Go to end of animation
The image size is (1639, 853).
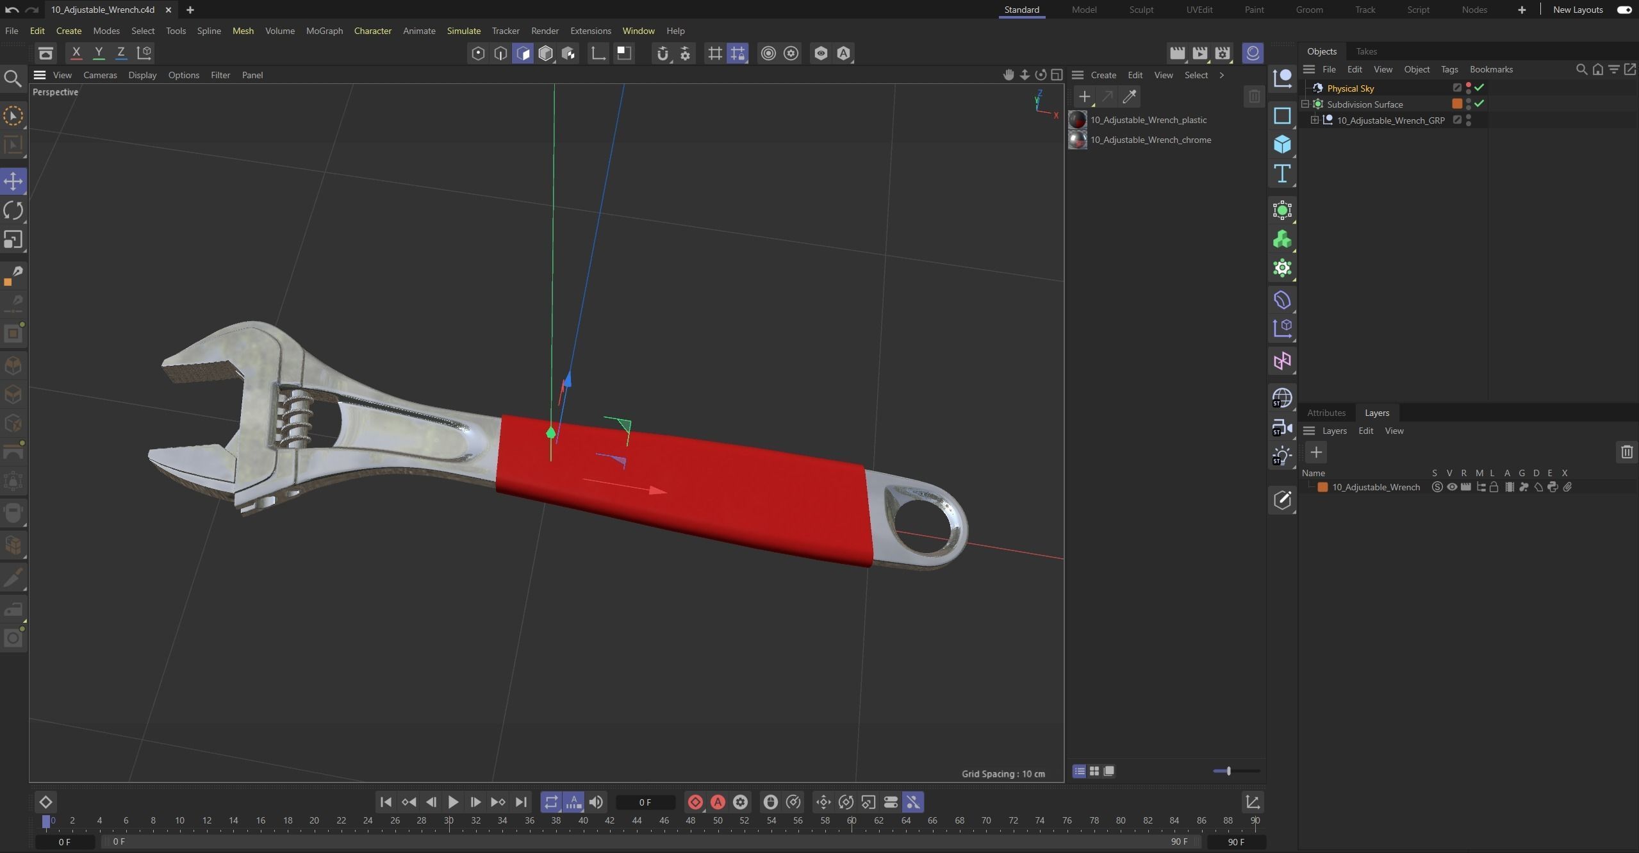point(521,802)
